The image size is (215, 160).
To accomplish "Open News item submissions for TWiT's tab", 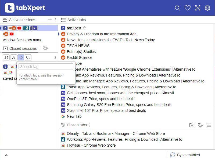I will pos(111,40).
